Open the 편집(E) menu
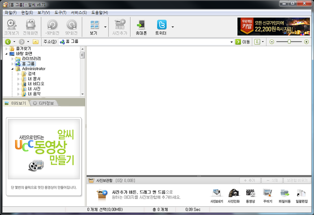314x215 pixels. click(x=27, y=13)
